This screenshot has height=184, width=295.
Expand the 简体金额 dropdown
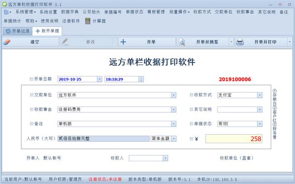click(174, 139)
